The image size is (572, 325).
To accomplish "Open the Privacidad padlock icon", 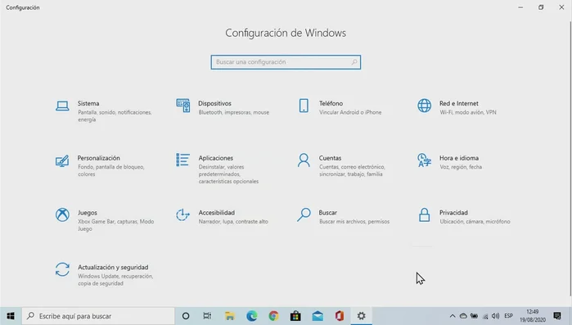I will click(x=424, y=214).
